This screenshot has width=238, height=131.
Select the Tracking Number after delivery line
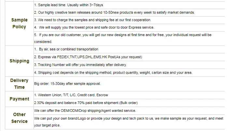[80, 65]
